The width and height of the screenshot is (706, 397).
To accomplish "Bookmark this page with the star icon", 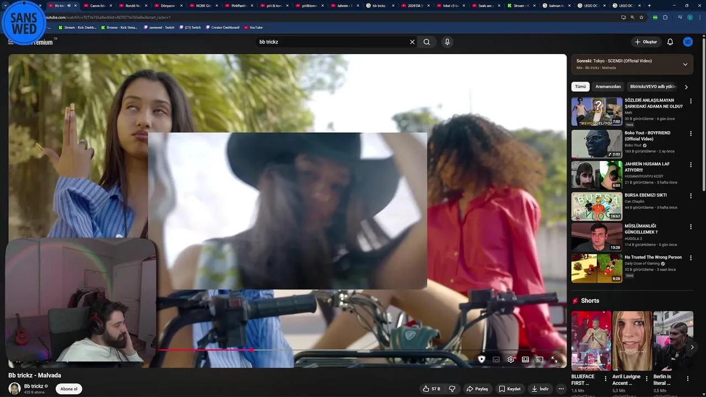I will pyautogui.click(x=641, y=17).
